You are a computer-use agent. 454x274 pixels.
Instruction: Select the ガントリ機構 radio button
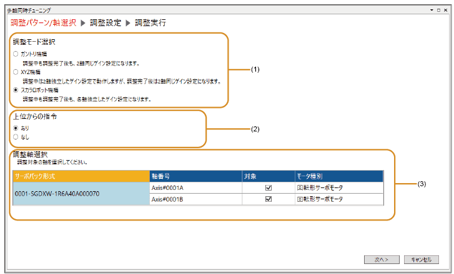[16, 54]
